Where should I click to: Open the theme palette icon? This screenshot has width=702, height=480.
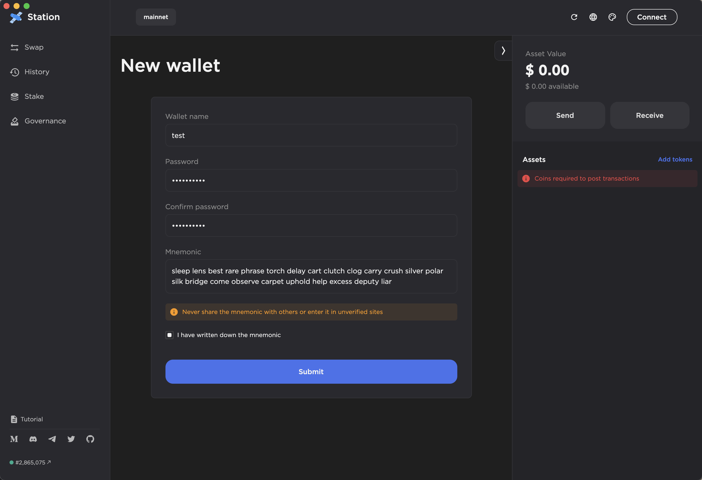pyautogui.click(x=612, y=17)
